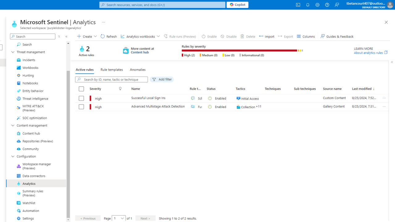Collapse the Threat management section
Screen dimensions: 395x222
coord(13,52)
